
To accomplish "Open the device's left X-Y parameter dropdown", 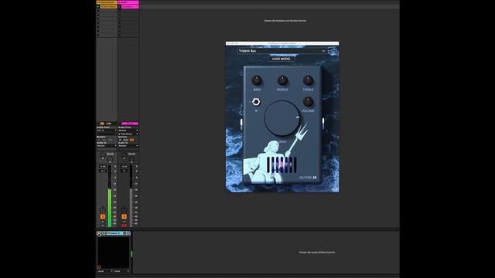I will pos(105,271).
